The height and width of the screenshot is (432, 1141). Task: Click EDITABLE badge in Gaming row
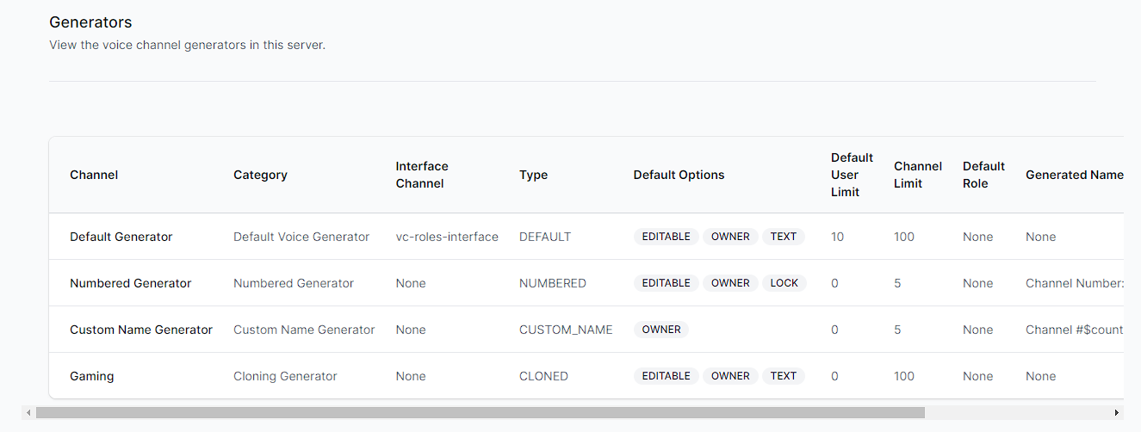[667, 376]
